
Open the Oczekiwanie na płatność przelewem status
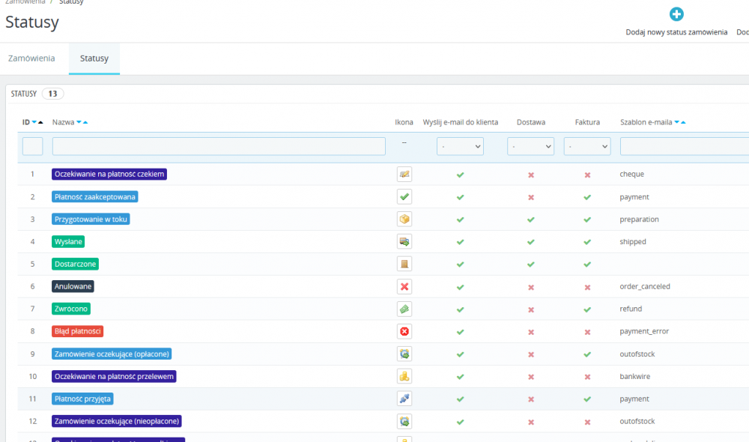(114, 376)
